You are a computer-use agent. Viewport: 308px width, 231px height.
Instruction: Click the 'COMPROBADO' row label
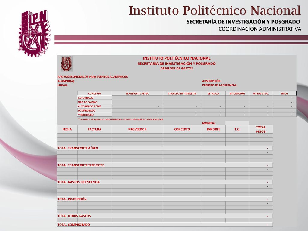[x=94, y=111]
